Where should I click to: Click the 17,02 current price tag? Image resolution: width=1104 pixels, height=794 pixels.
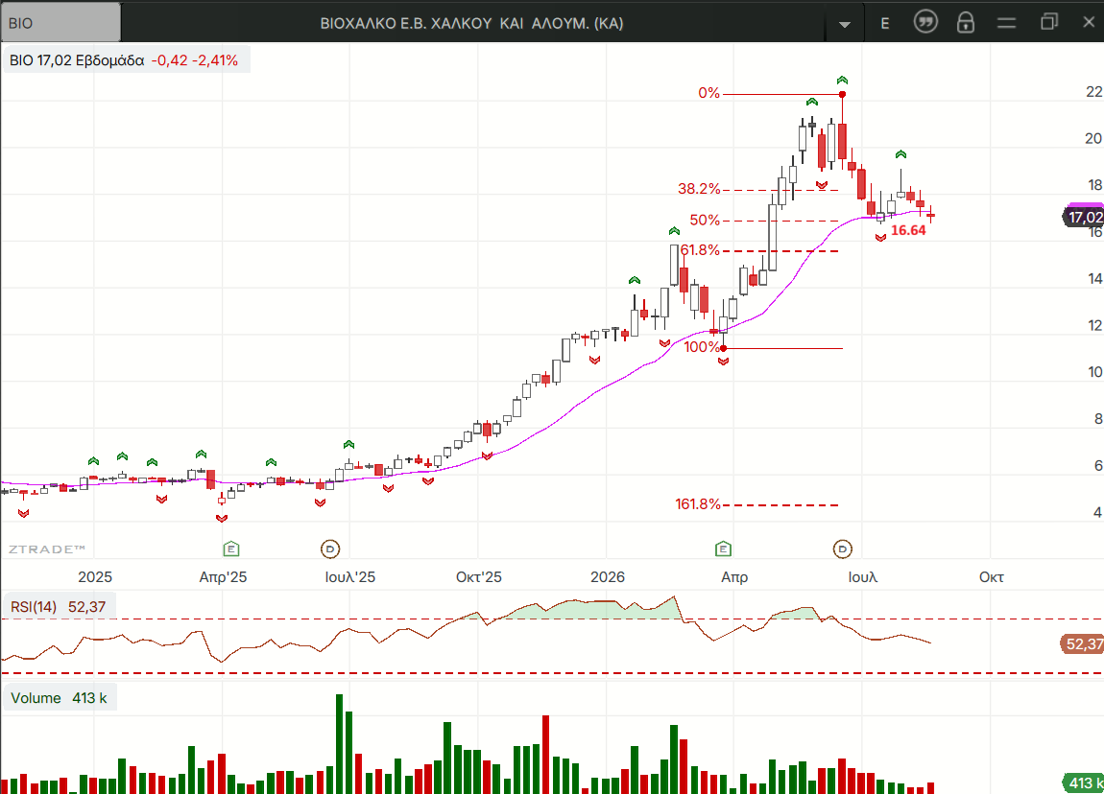coord(1084,217)
